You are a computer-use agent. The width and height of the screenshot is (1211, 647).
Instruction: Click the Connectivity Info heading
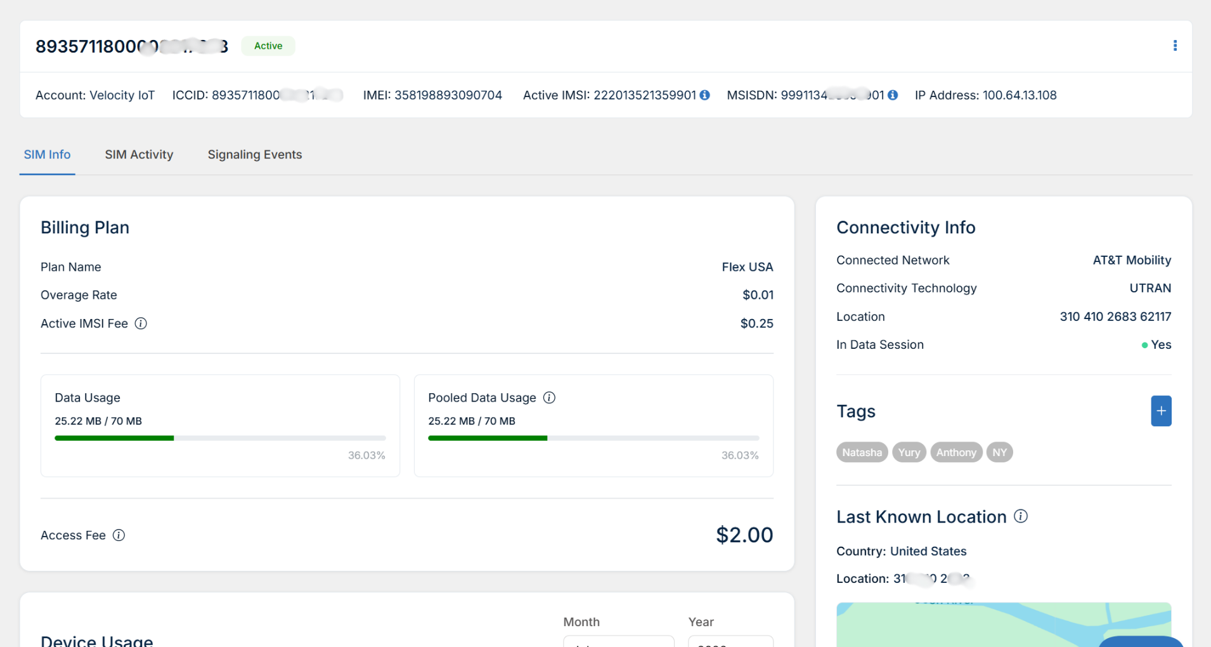pyautogui.click(x=905, y=228)
